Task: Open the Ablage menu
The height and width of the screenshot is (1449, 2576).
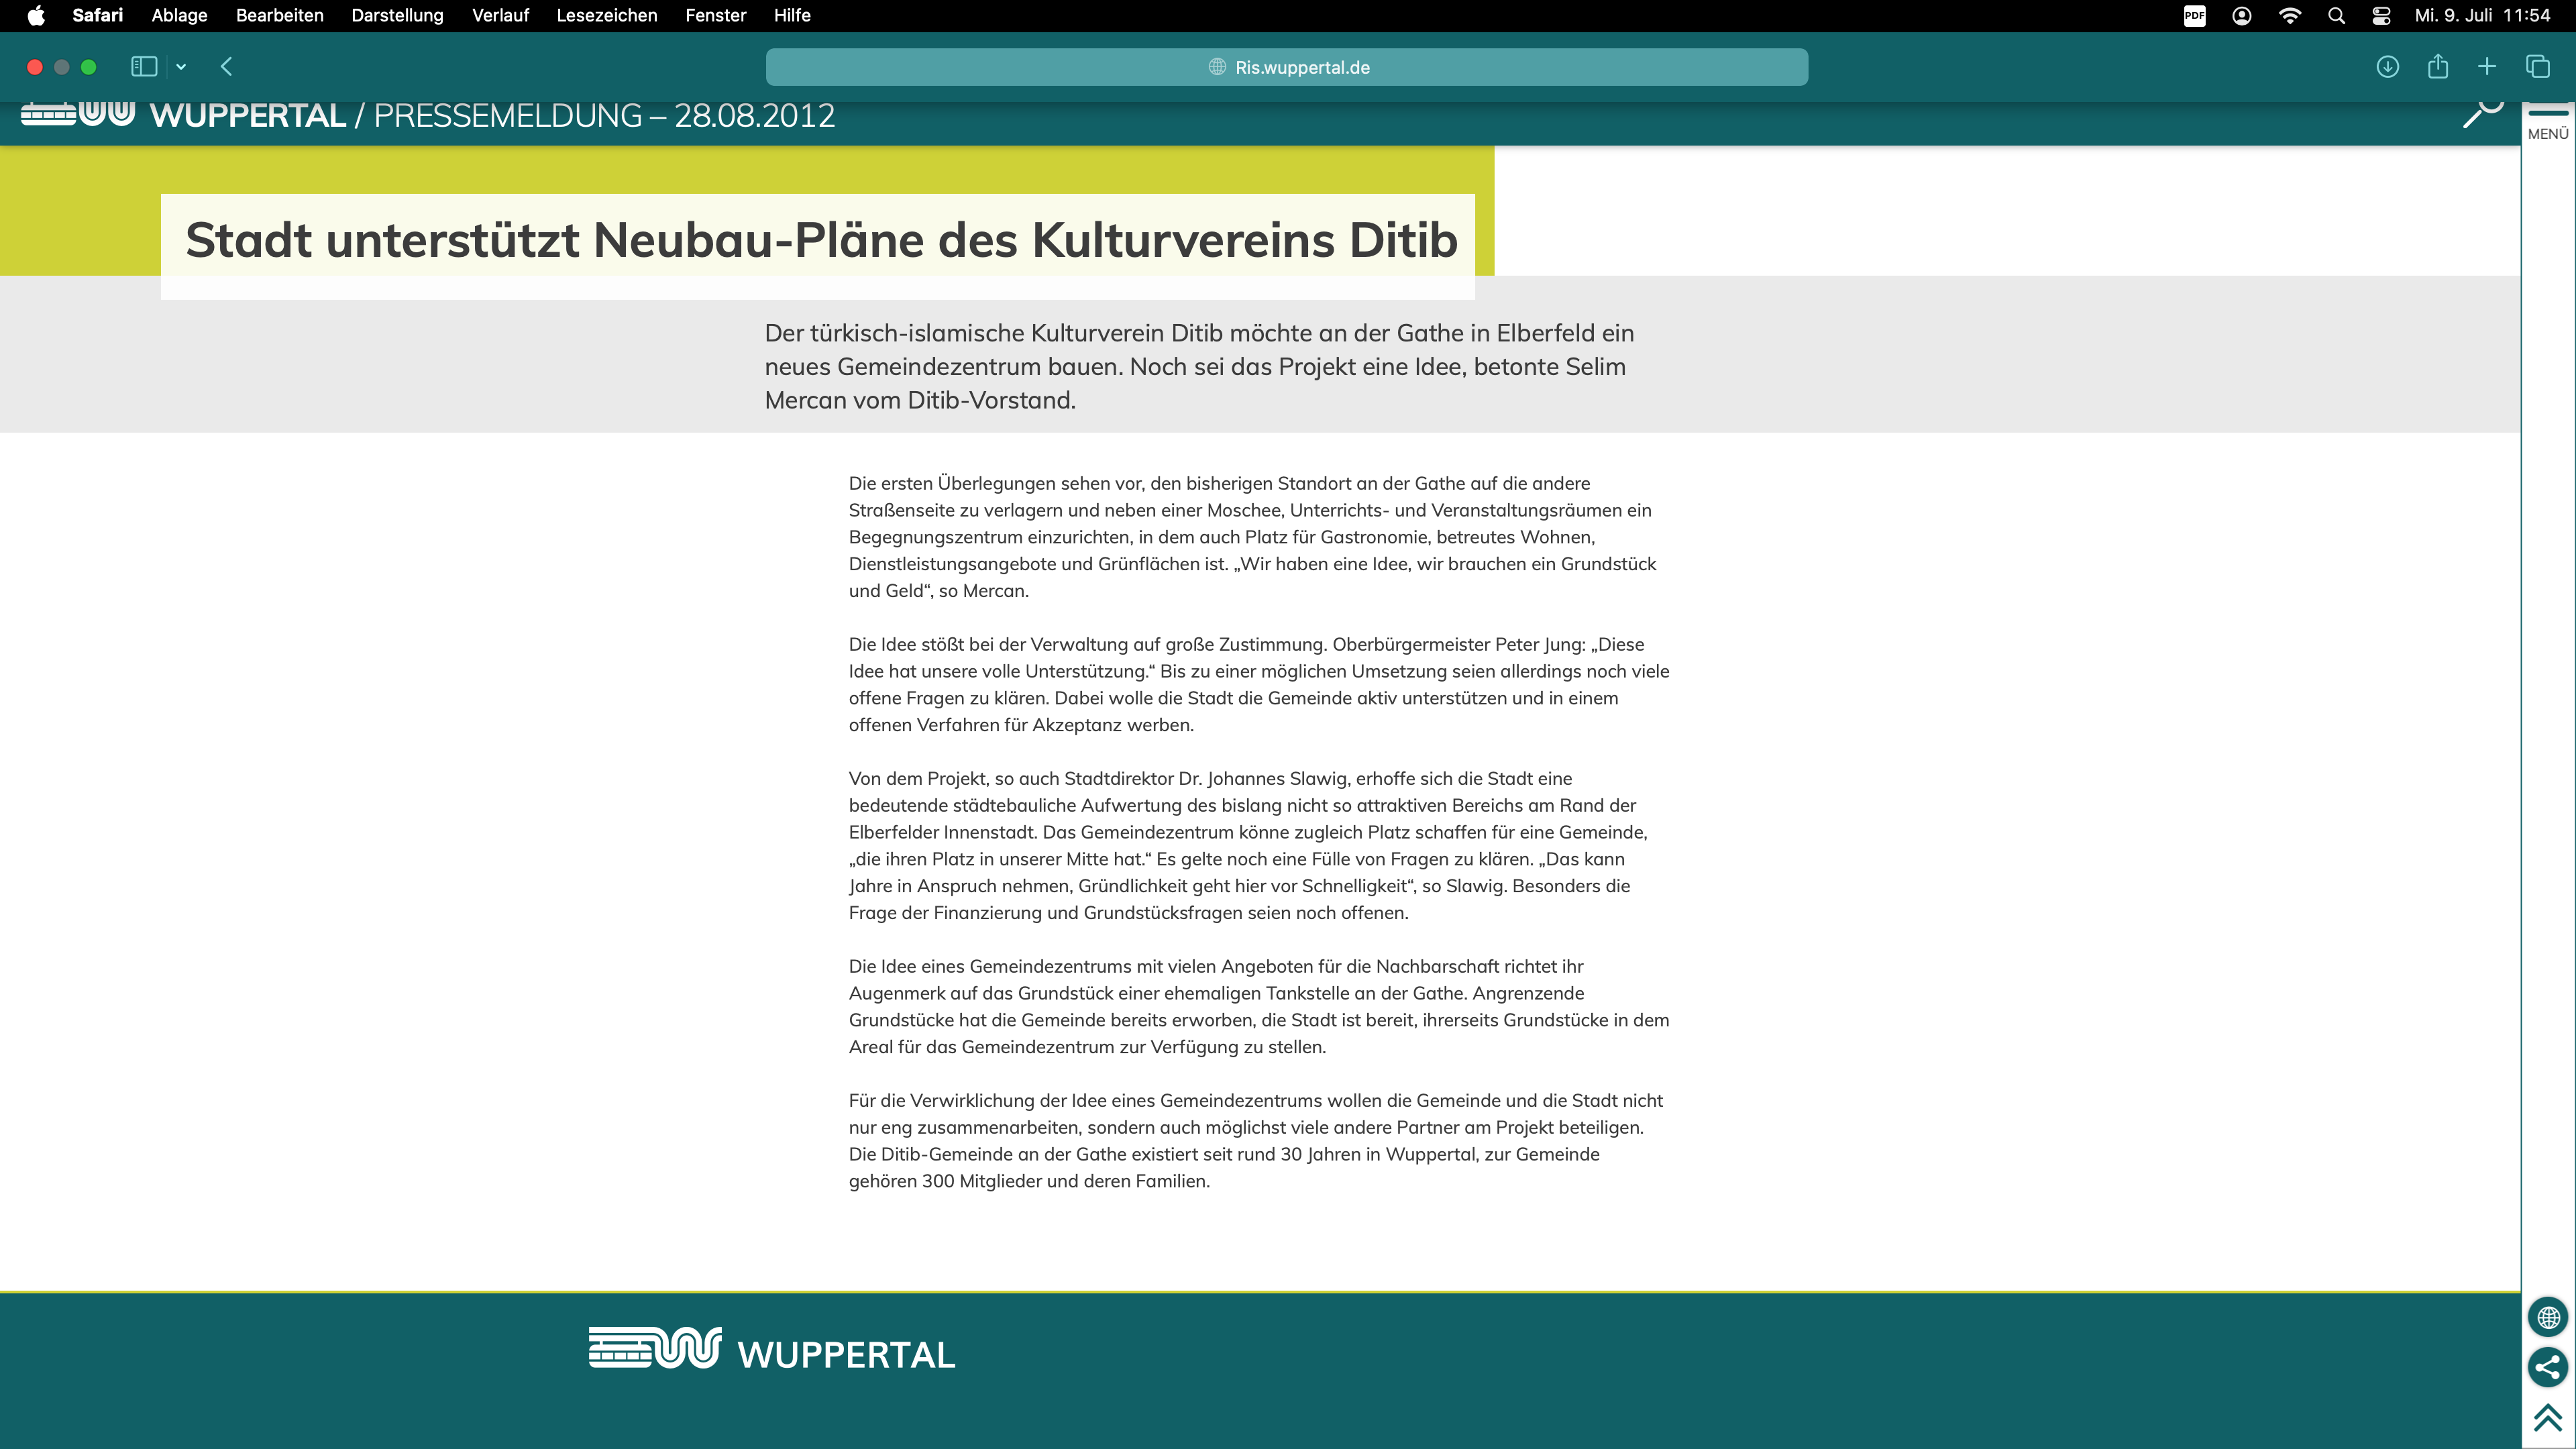Action: point(179,15)
